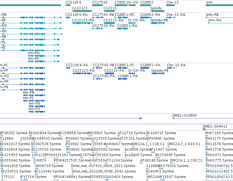Click the tim-PO coding feature

click(x=37, y=112)
